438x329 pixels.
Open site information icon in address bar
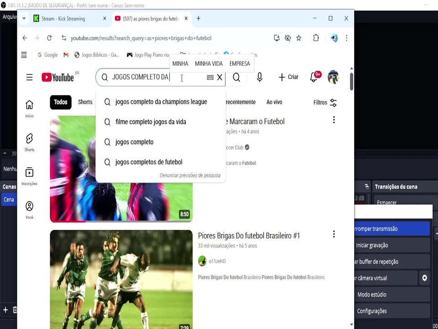pyautogui.click(x=64, y=38)
